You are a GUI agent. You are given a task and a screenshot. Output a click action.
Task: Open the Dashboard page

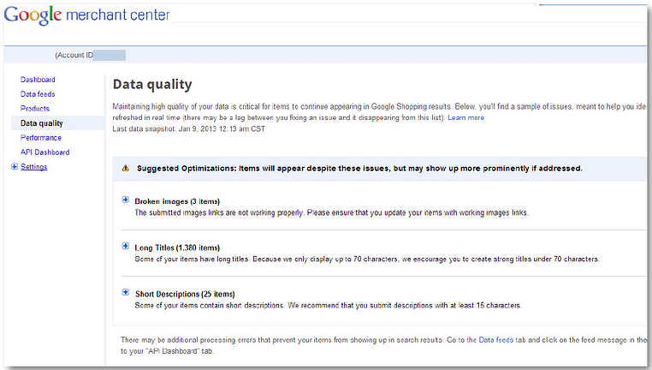[x=38, y=80]
